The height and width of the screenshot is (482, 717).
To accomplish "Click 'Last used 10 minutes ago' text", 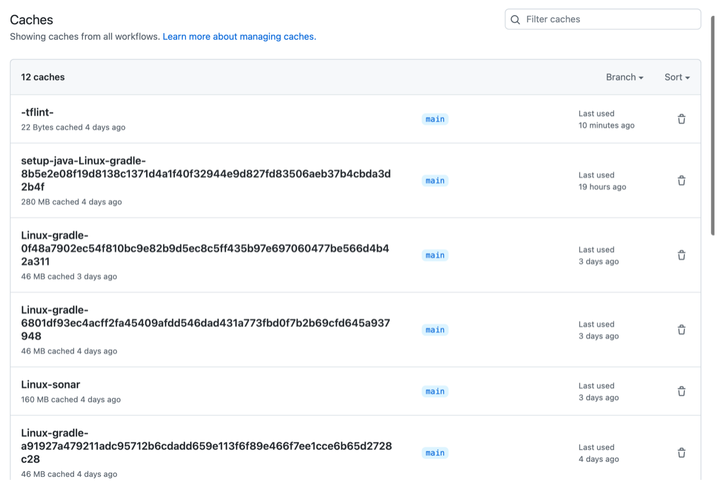I will 607,120.
